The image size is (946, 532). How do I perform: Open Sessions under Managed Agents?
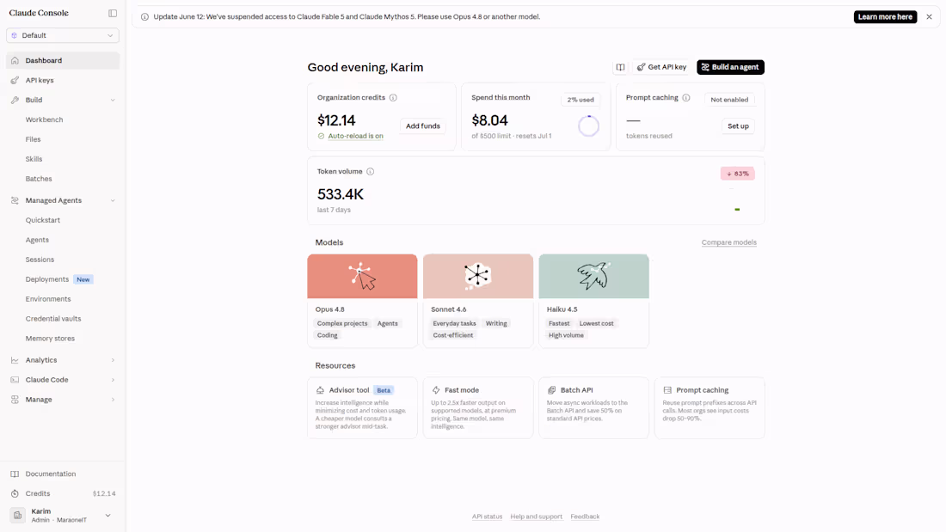click(40, 260)
